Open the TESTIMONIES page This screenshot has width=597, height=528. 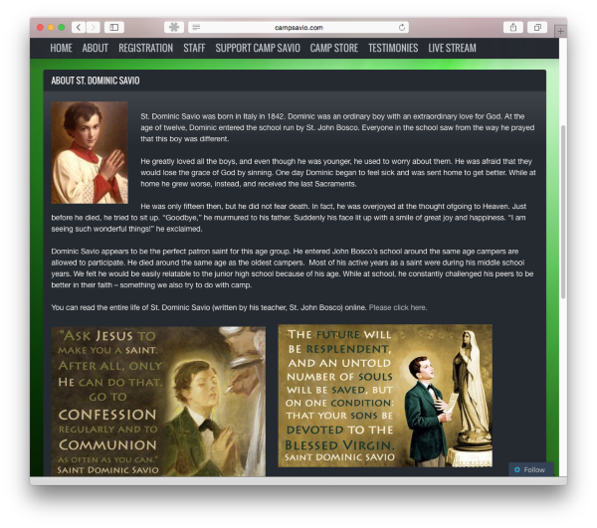click(393, 48)
